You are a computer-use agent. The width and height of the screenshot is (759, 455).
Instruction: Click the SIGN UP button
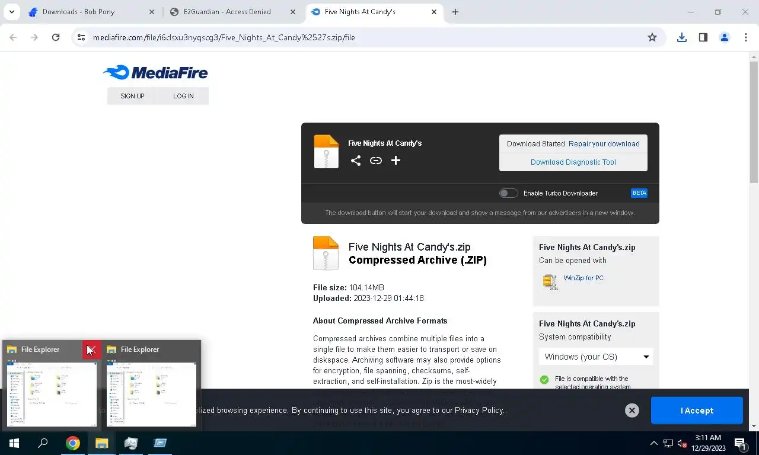(x=132, y=96)
